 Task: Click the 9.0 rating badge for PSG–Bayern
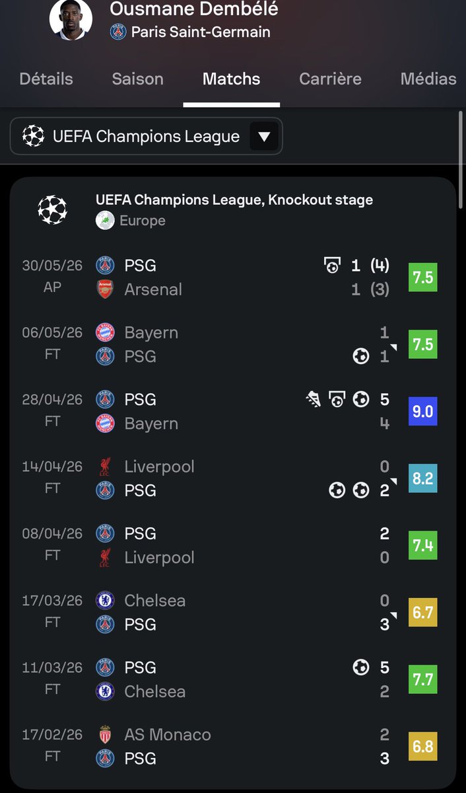tap(422, 411)
